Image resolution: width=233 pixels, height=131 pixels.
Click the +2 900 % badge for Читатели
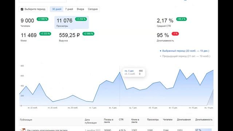pos(43,19)
